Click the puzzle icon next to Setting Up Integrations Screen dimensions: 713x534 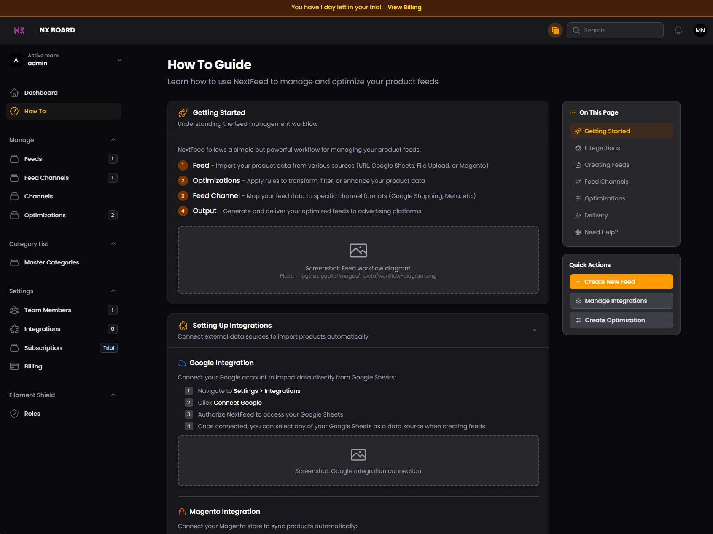coord(183,325)
